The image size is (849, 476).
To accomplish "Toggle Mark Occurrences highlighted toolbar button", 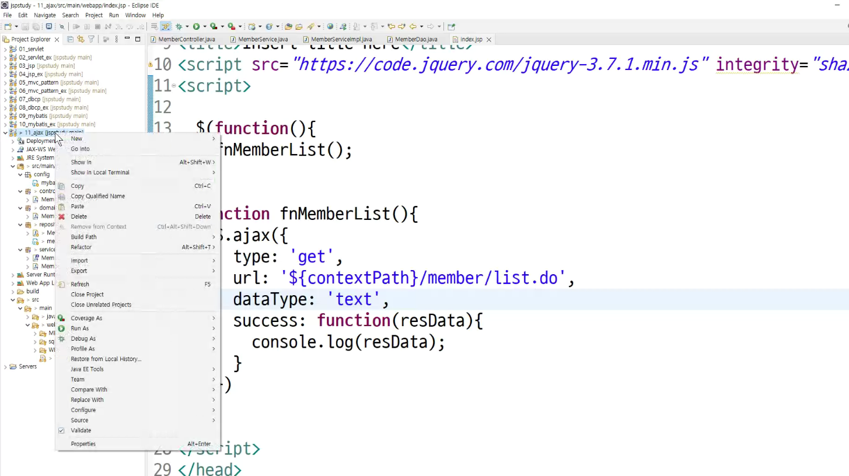I will coord(166,26).
